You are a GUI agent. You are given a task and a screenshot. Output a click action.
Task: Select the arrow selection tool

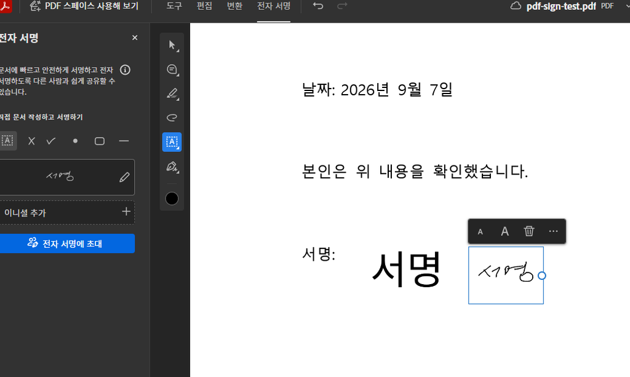[172, 45]
